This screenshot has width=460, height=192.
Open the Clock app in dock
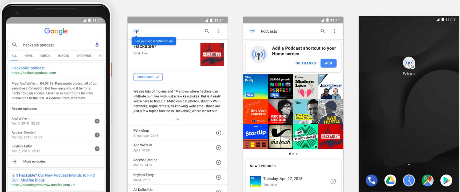tap(409, 180)
